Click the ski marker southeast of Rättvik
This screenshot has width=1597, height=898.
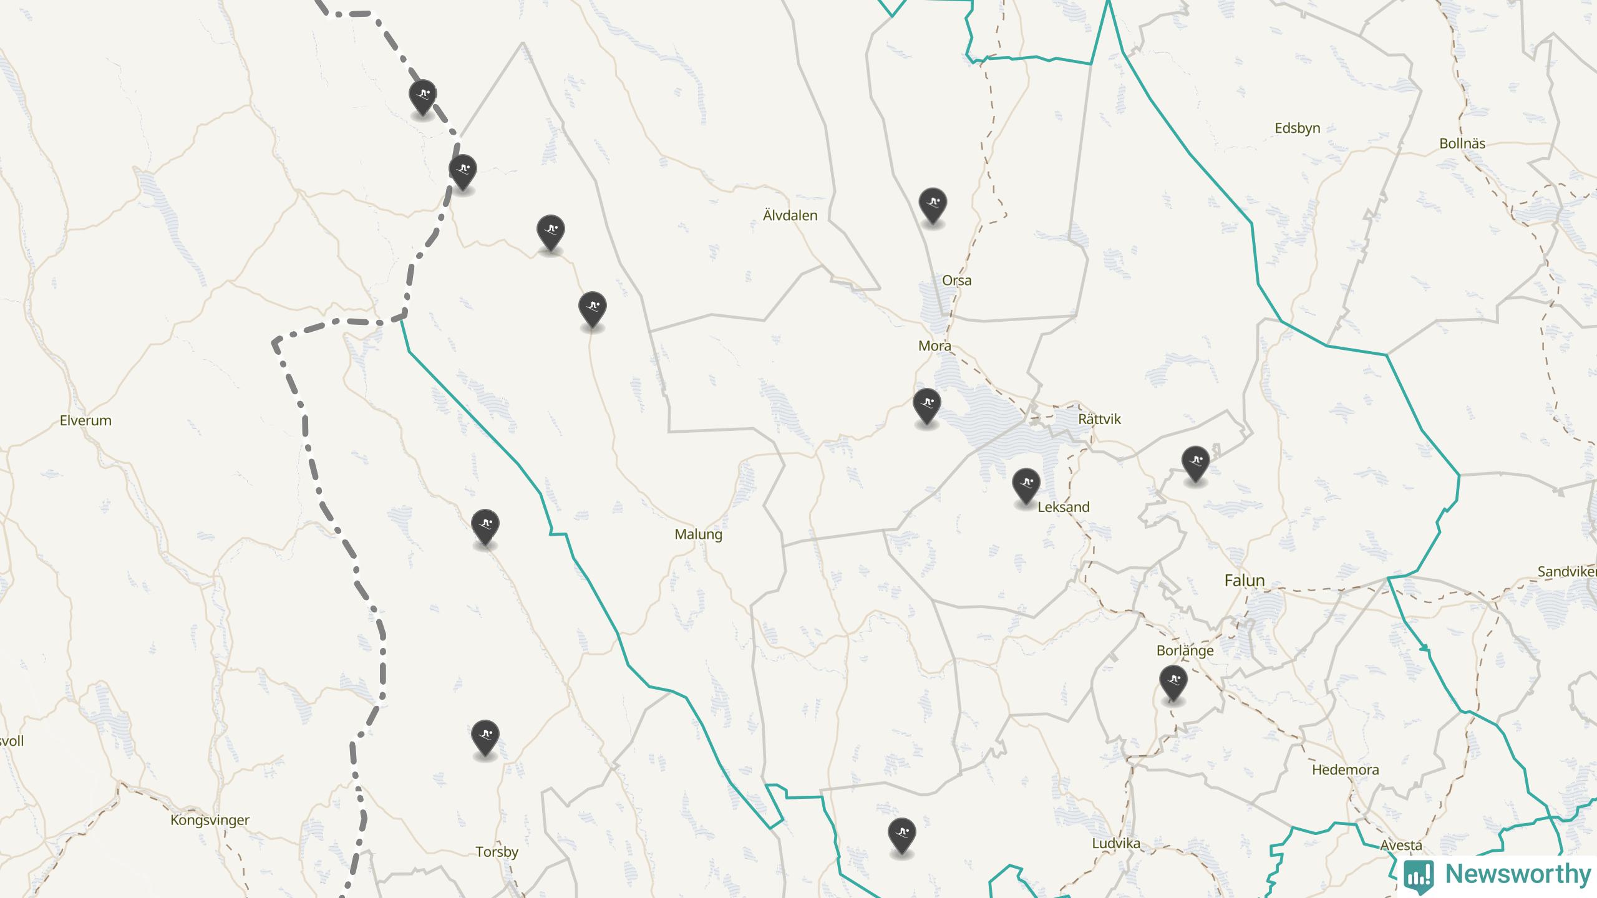pos(1195,463)
